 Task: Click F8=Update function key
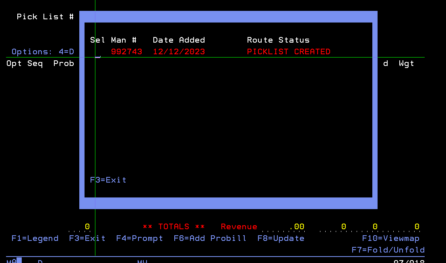(281, 238)
